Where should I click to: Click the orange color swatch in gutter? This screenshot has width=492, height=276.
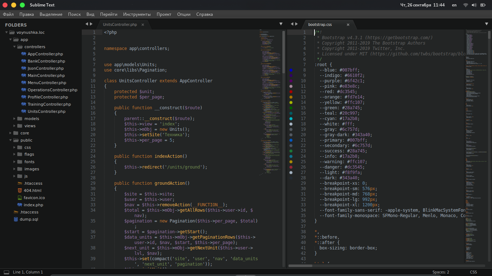pos(291,97)
